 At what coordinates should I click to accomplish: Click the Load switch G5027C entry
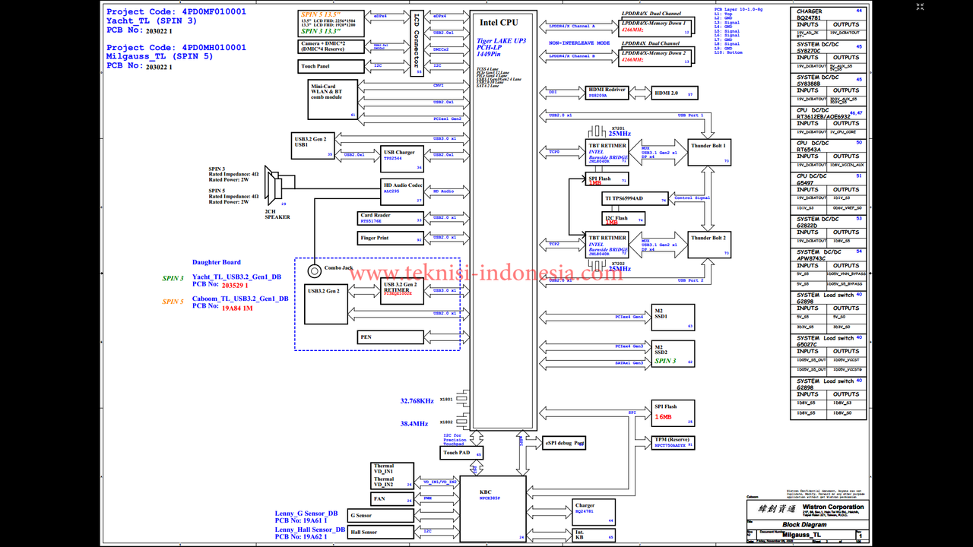pos(829,341)
